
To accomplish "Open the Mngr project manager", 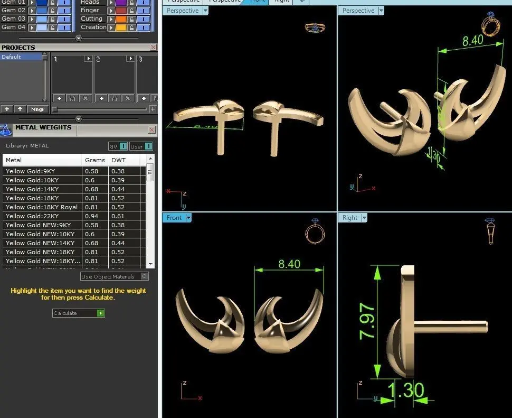I will pyautogui.click(x=37, y=109).
